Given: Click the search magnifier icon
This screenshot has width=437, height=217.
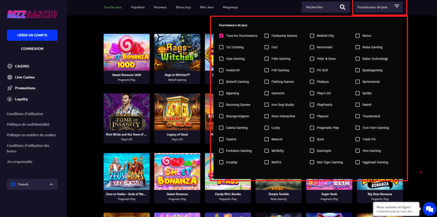Looking at the screenshot, I should 343,7.
